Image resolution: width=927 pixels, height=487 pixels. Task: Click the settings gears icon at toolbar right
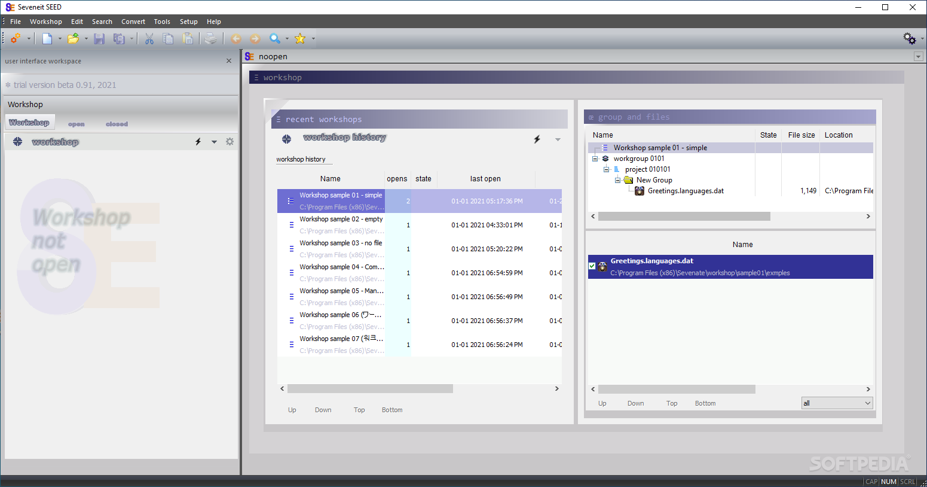tap(910, 38)
